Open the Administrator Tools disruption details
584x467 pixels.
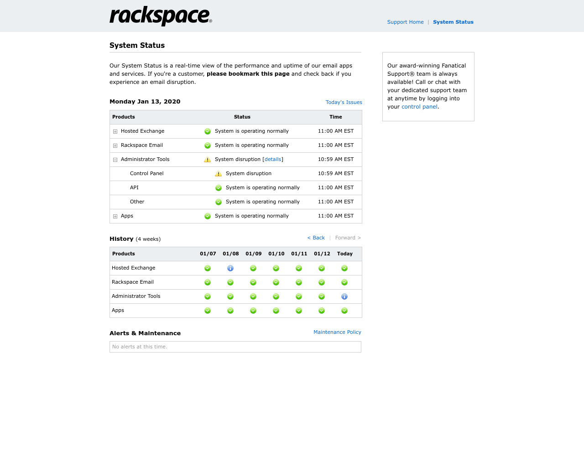click(272, 159)
